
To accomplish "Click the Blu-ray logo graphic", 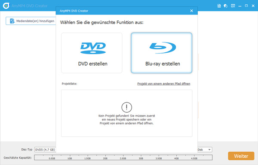I will [163, 48].
